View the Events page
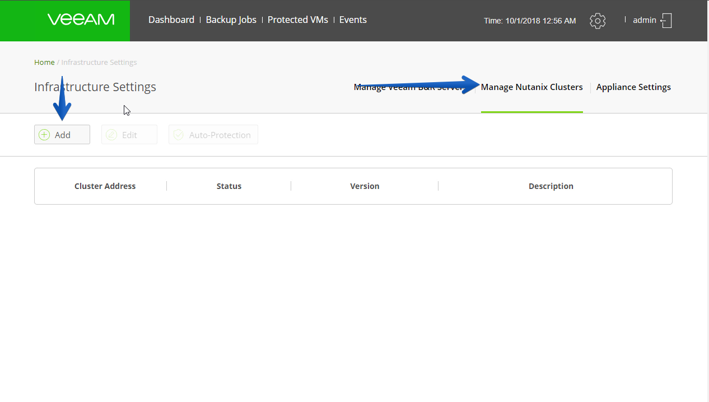This screenshot has width=709, height=402. (353, 20)
